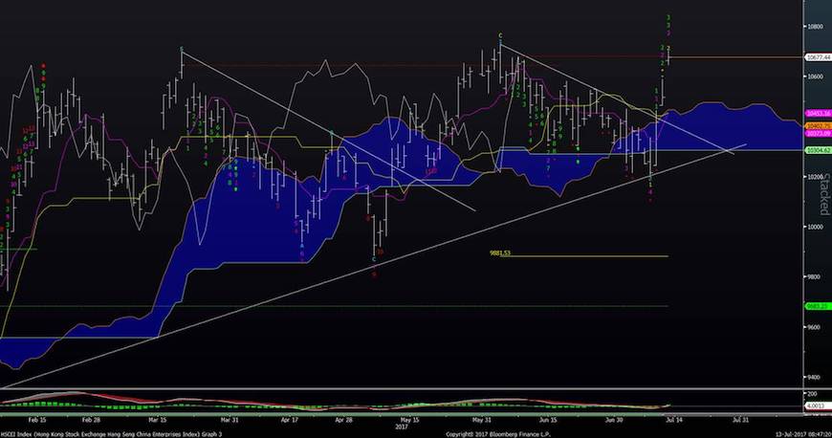Select the 9881.53 horizontal level label
This screenshot has width=832, height=438.
pyautogui.click(x=501, y=253)
